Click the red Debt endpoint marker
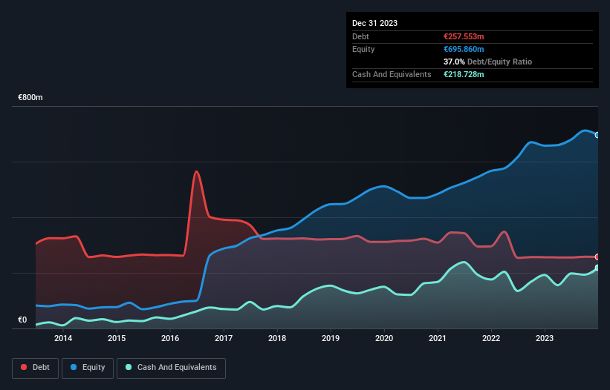This screenshot has width=610, height=390. [x=597, y=257]
